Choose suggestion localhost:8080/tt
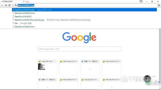The width and height of the screenshot is (161, 90). tap(85, 16)
